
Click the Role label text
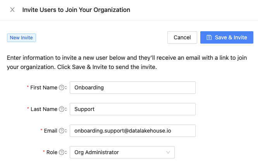[x=52, y=152]
